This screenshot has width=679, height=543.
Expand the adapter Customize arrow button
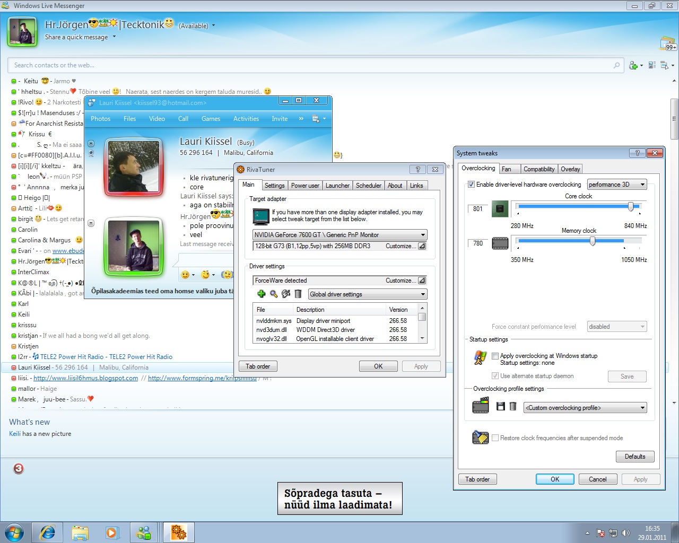[x=422, y=246]
